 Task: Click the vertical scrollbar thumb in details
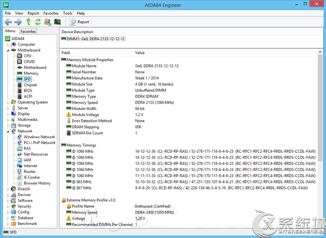[x=320, y=108]
